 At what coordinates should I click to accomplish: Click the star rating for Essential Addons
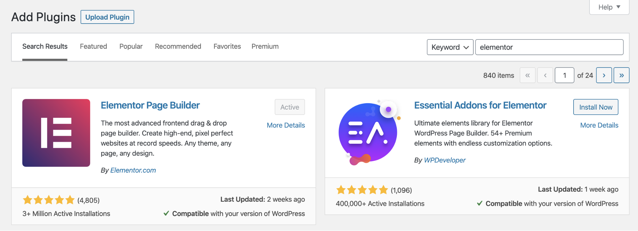pos(362,190)
